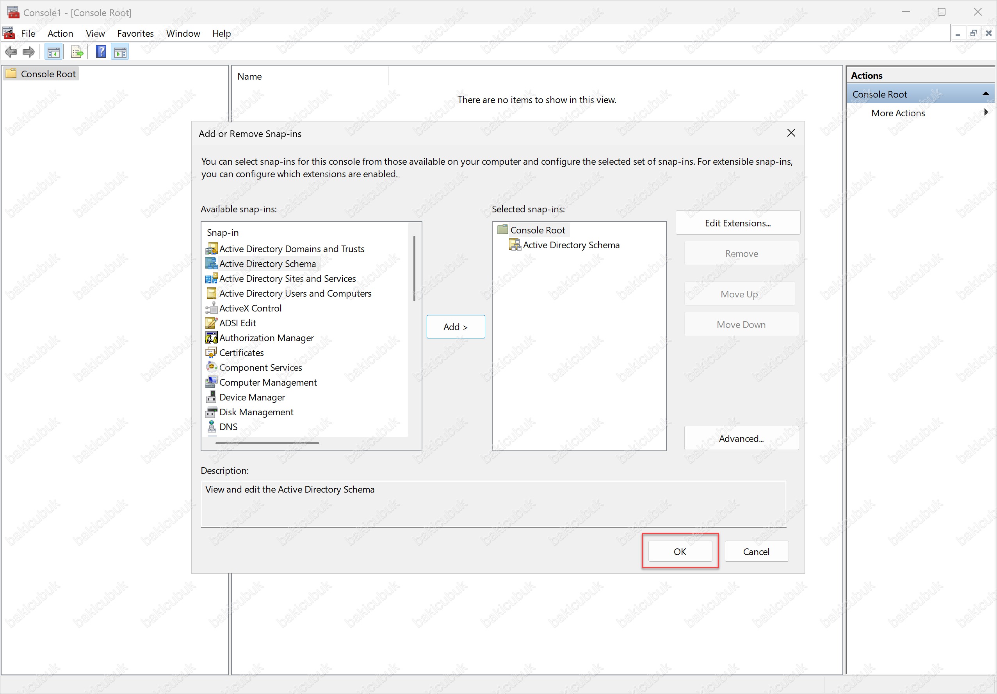Open the Help menu
Viewport: 997px width, 694px height.
click(221, 34)
